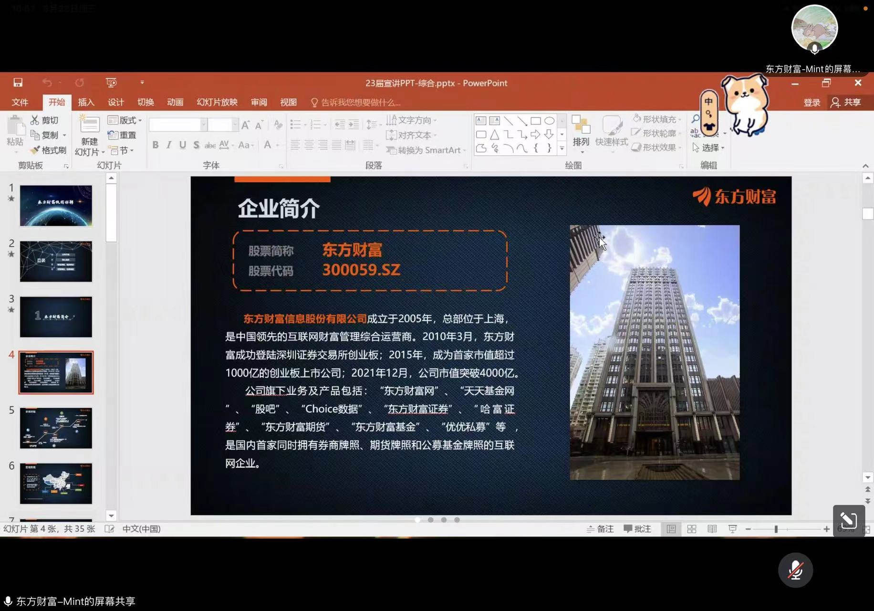Select slide 6 thumbnail with China map

[x=56, y=484]
